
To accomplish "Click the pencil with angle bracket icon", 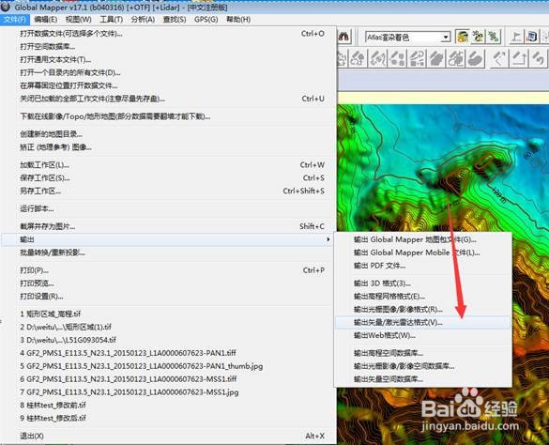I will pyautogui.click(x=499, y=58).
